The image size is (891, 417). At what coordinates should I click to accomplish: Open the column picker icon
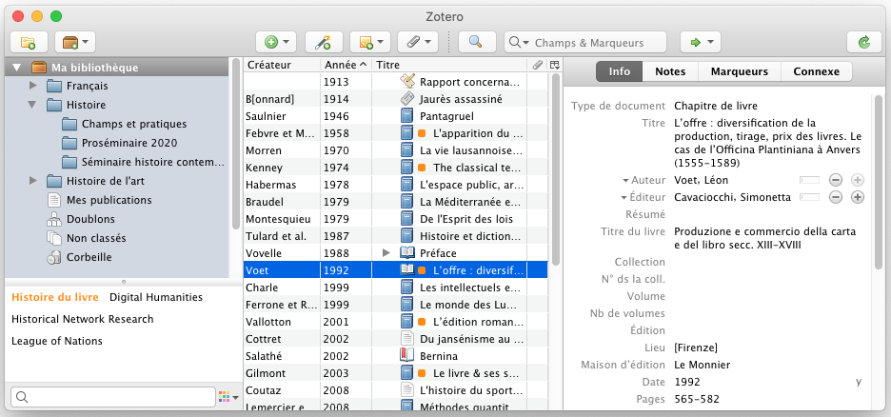pyautogui.click(x=555, y=65)
